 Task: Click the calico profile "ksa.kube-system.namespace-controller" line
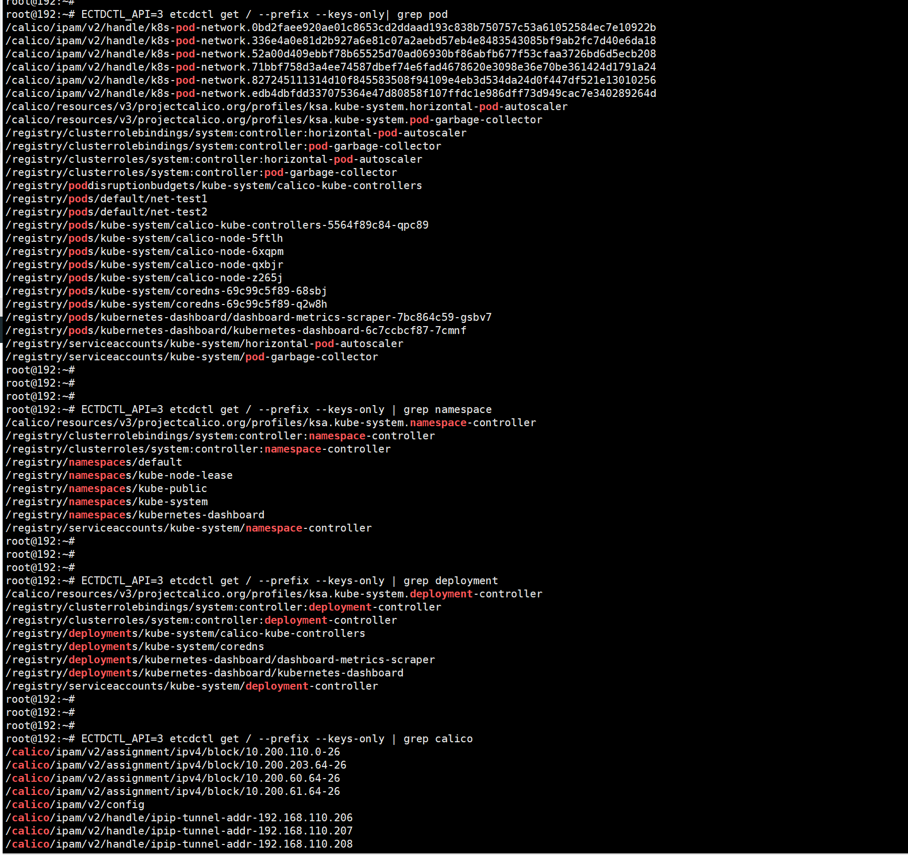[271, 422]
